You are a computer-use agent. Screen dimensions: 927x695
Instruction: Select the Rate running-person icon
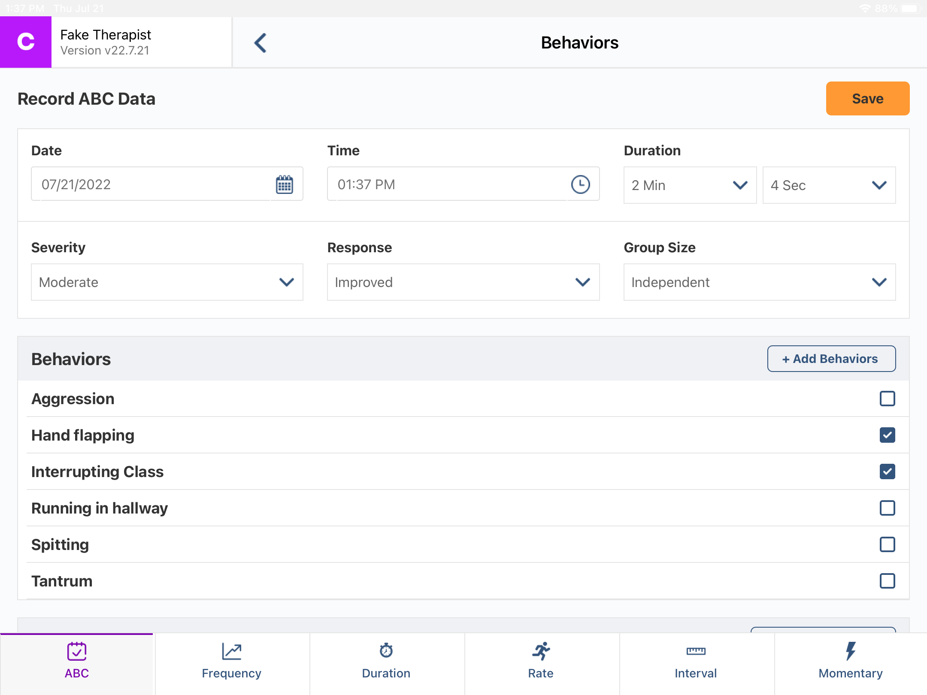pos(541,650)
